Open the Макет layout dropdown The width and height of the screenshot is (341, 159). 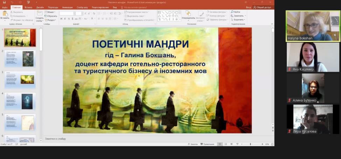tap(50, 12)
